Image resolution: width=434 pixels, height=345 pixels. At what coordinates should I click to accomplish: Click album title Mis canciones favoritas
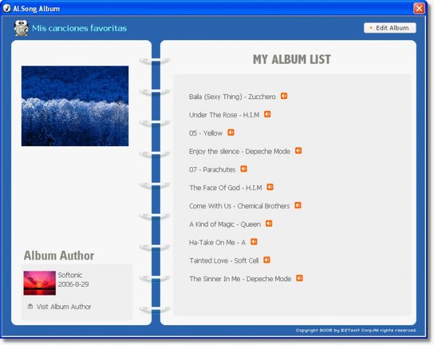coord(79,28)
